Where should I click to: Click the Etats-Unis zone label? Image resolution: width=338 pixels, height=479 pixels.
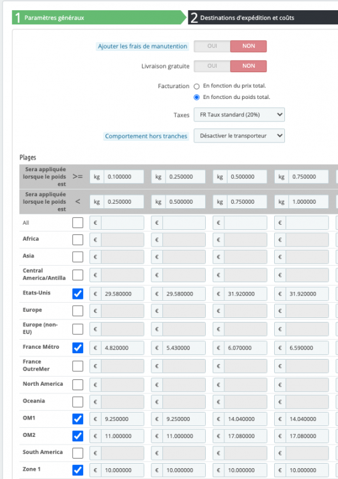click(x=36, y=293)
